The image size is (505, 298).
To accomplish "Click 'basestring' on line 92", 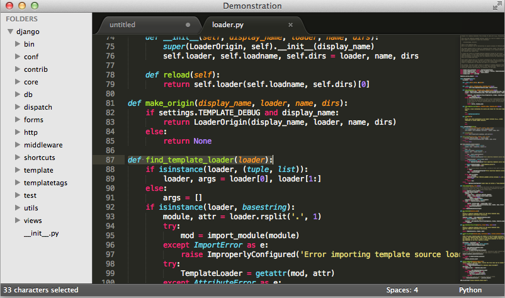I will tap(264, 207).
